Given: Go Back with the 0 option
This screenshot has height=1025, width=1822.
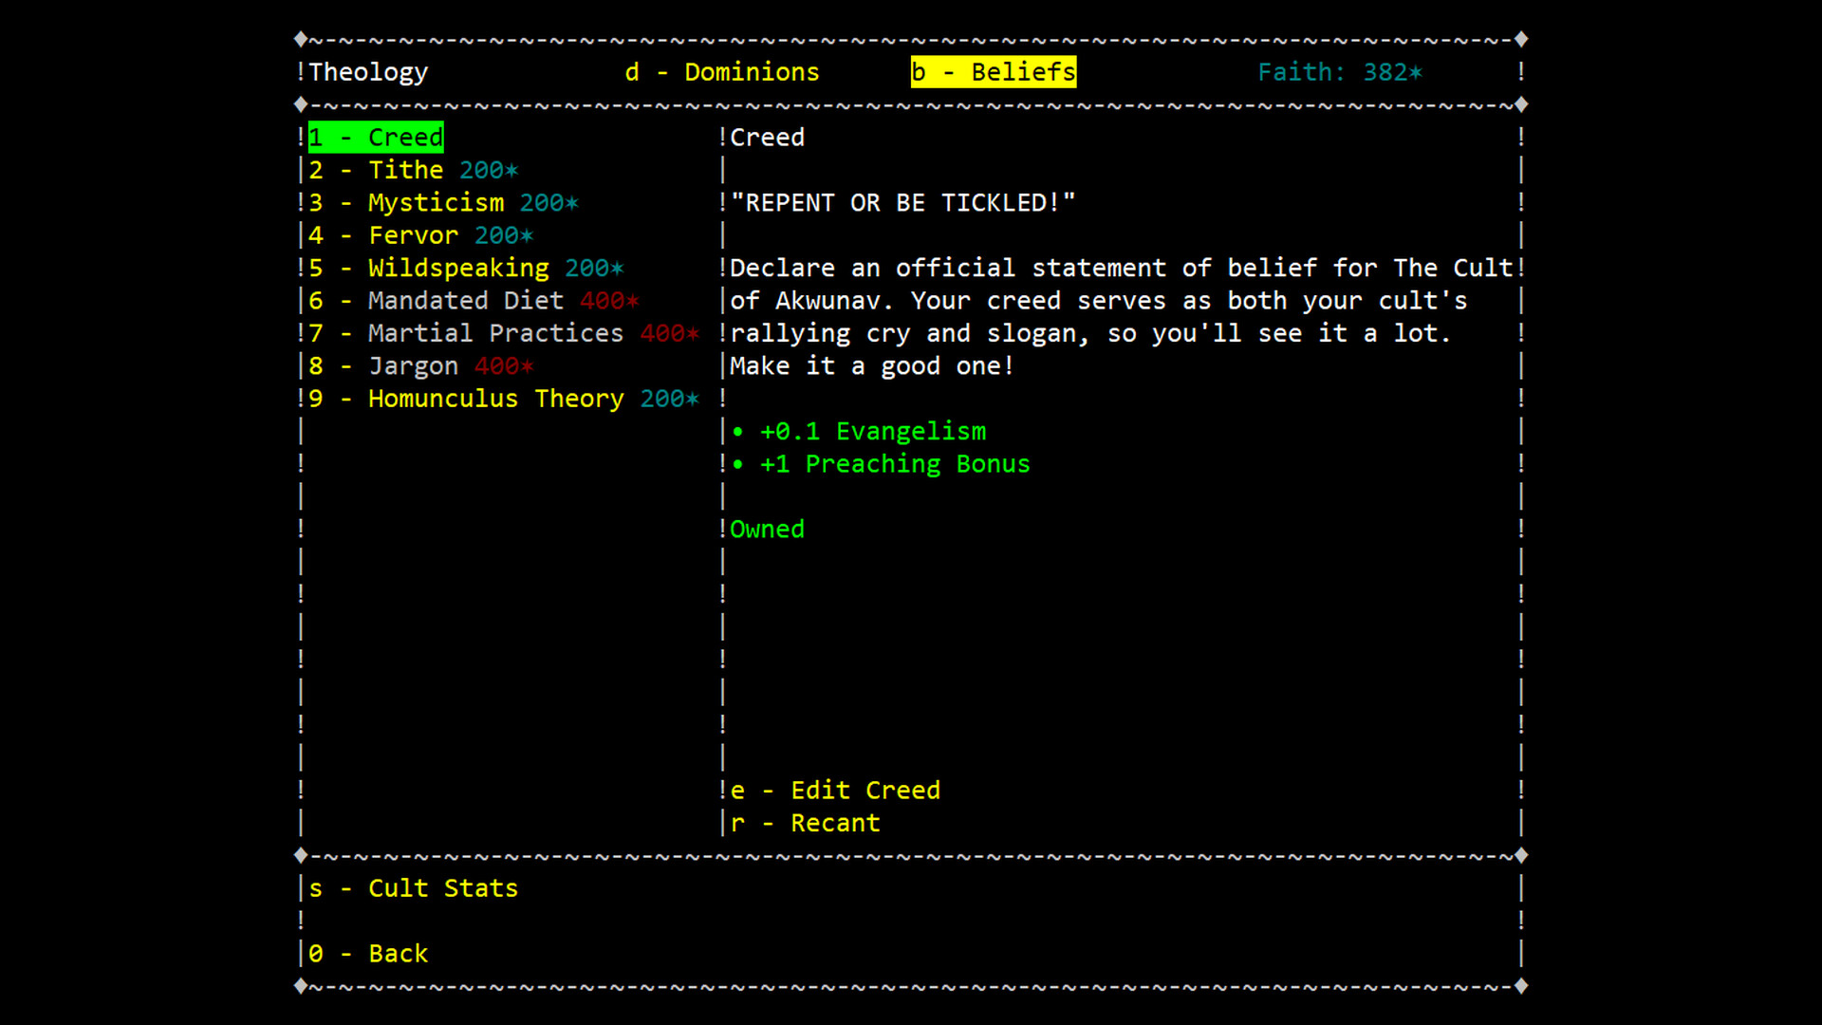Looking at the screenshot, I should 368,954.
